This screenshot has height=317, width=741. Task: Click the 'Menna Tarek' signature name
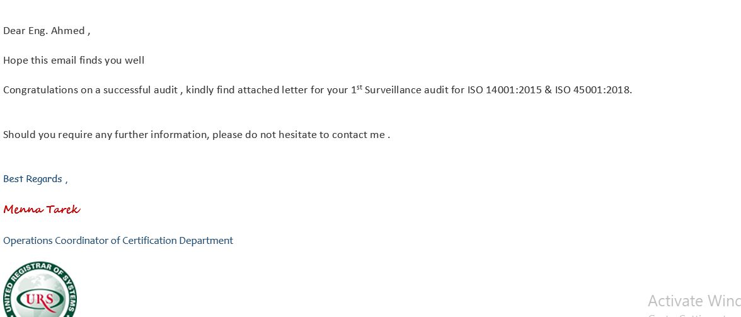(x=42, y=209)
